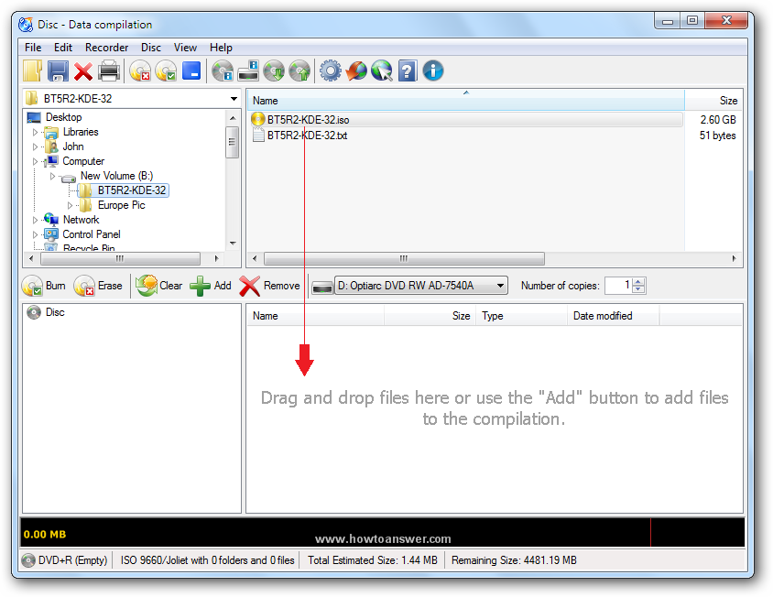Screen dimensions: 773x597
Task: Click the globe with mouse cursor icon
Action: point(382,71)
